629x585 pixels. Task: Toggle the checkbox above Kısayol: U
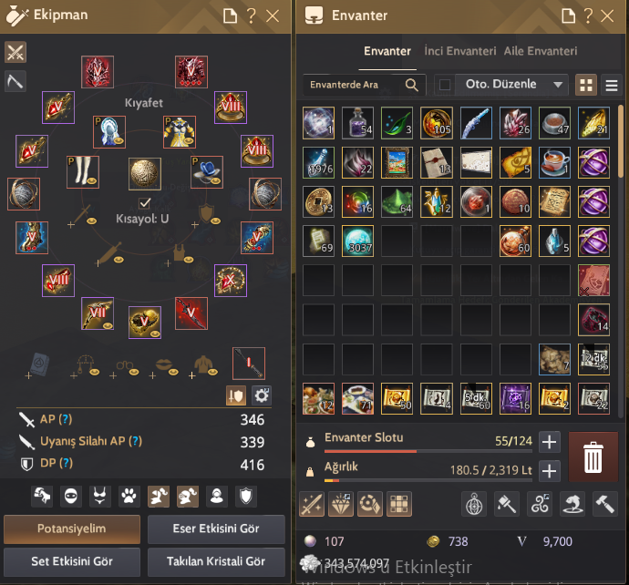(144, 203)
